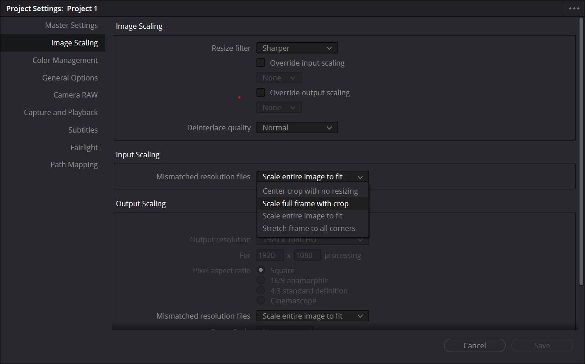The height and width of the screenshot is (364, 585).
Task: Click the Input Scaling section heading
Action: click(x=138, y=155)
